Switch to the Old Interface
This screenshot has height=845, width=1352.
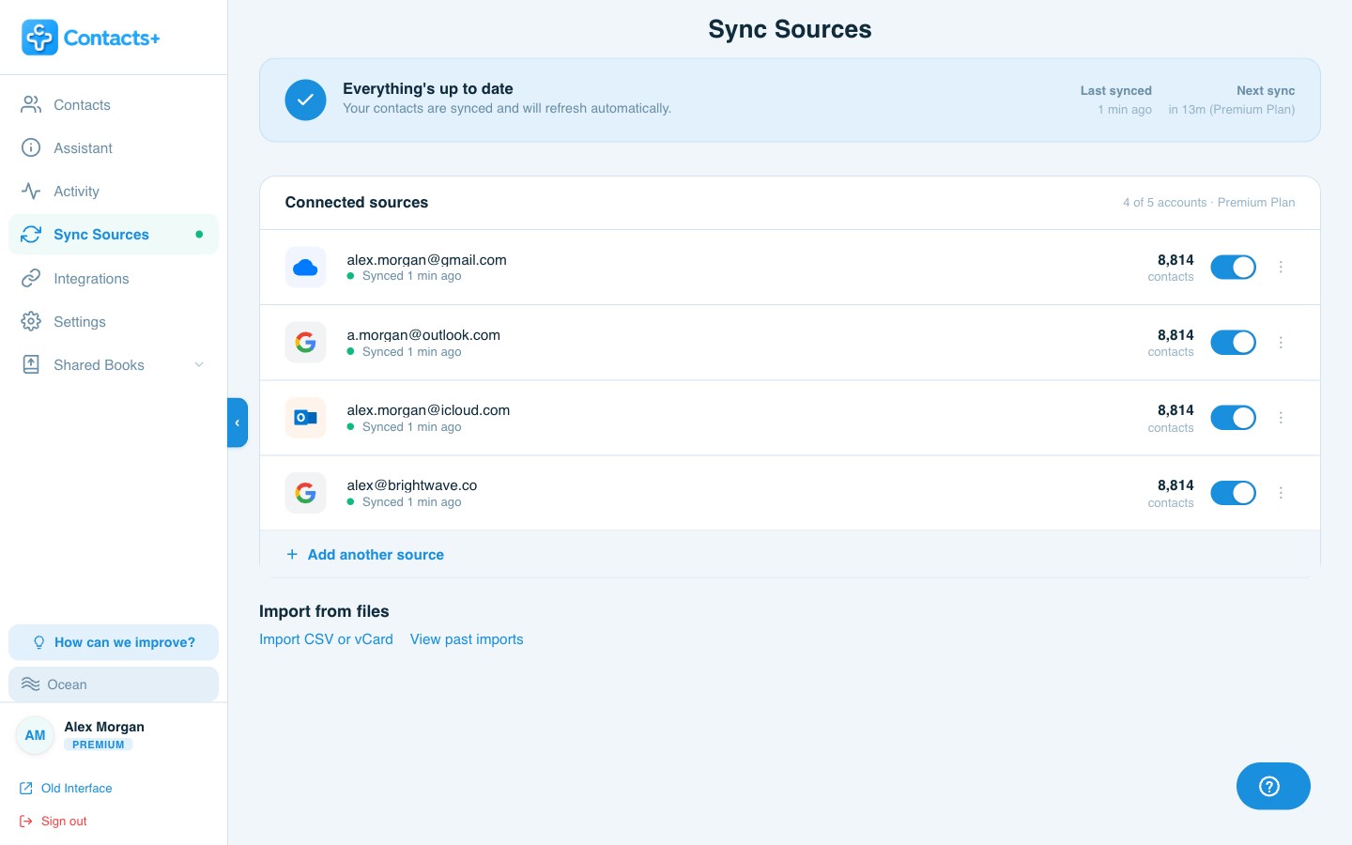coord(66,789)
